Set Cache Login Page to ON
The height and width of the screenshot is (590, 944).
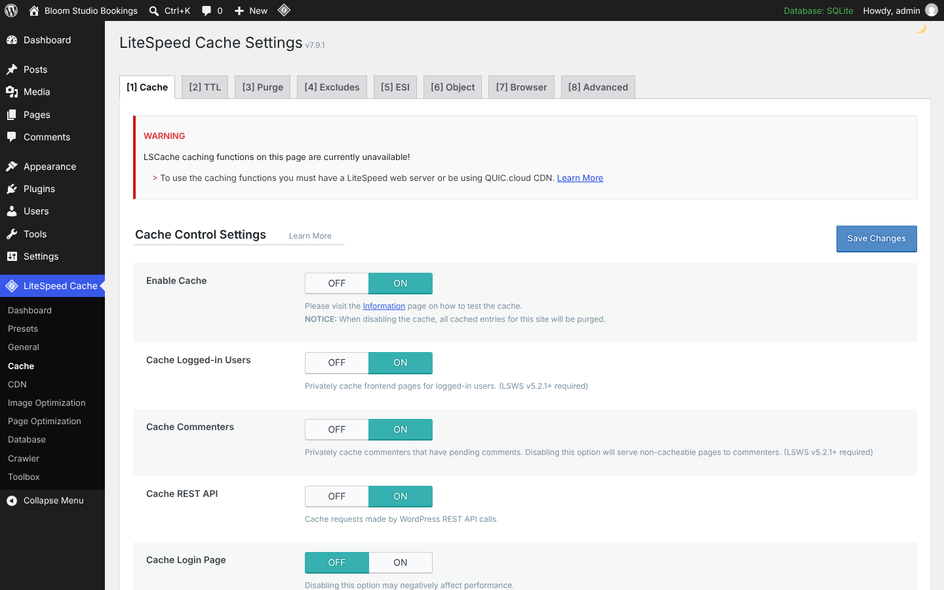click(x=401, y=562)
